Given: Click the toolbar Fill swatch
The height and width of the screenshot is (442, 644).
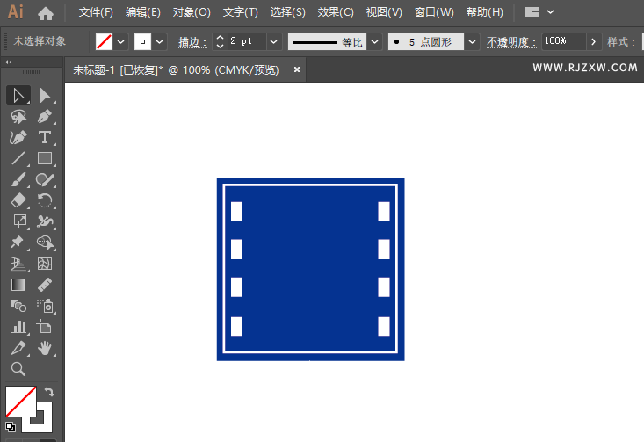Looking at the screenshot, I should click(x=20, y=402).
